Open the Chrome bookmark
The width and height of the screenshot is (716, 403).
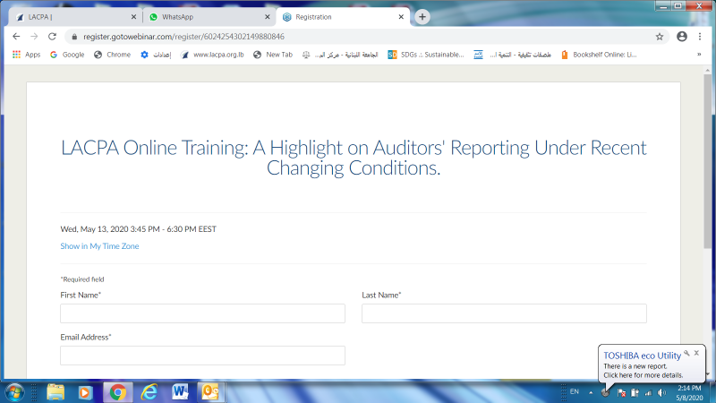113,55
